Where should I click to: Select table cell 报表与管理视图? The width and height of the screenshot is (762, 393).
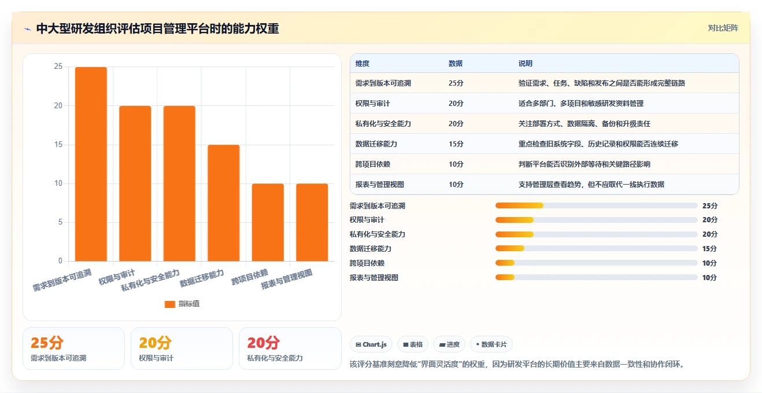380,185
